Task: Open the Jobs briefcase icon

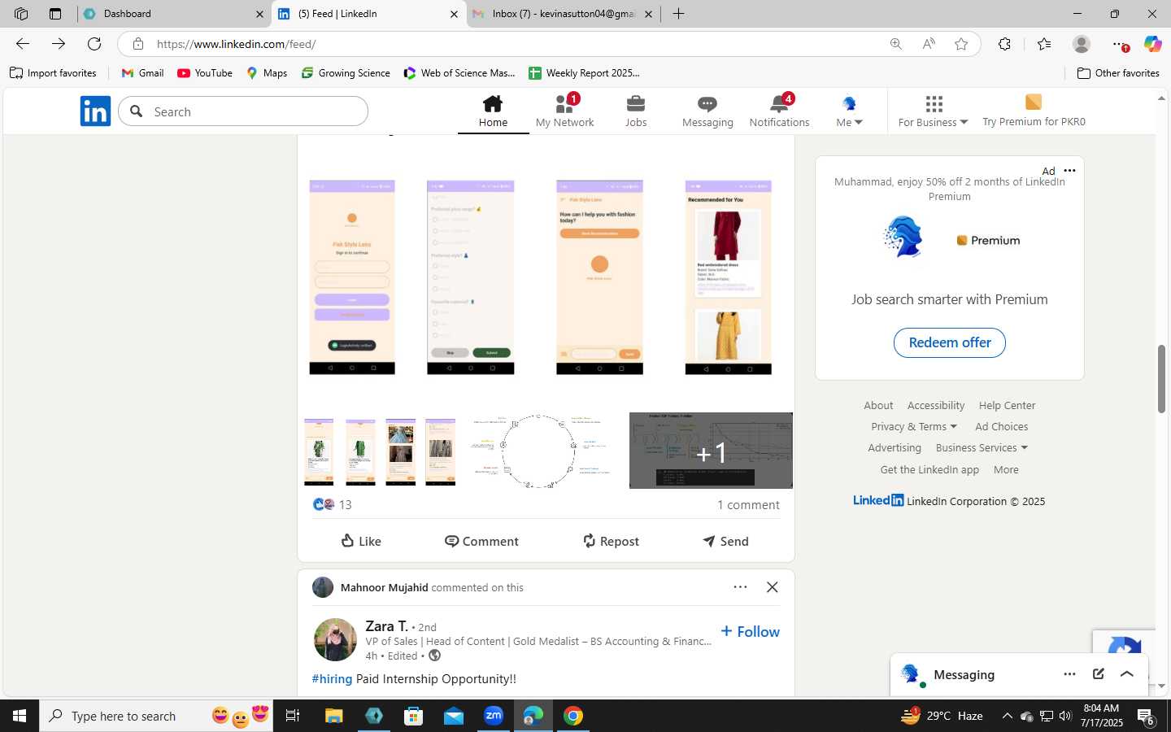Action: click(636, 104)
